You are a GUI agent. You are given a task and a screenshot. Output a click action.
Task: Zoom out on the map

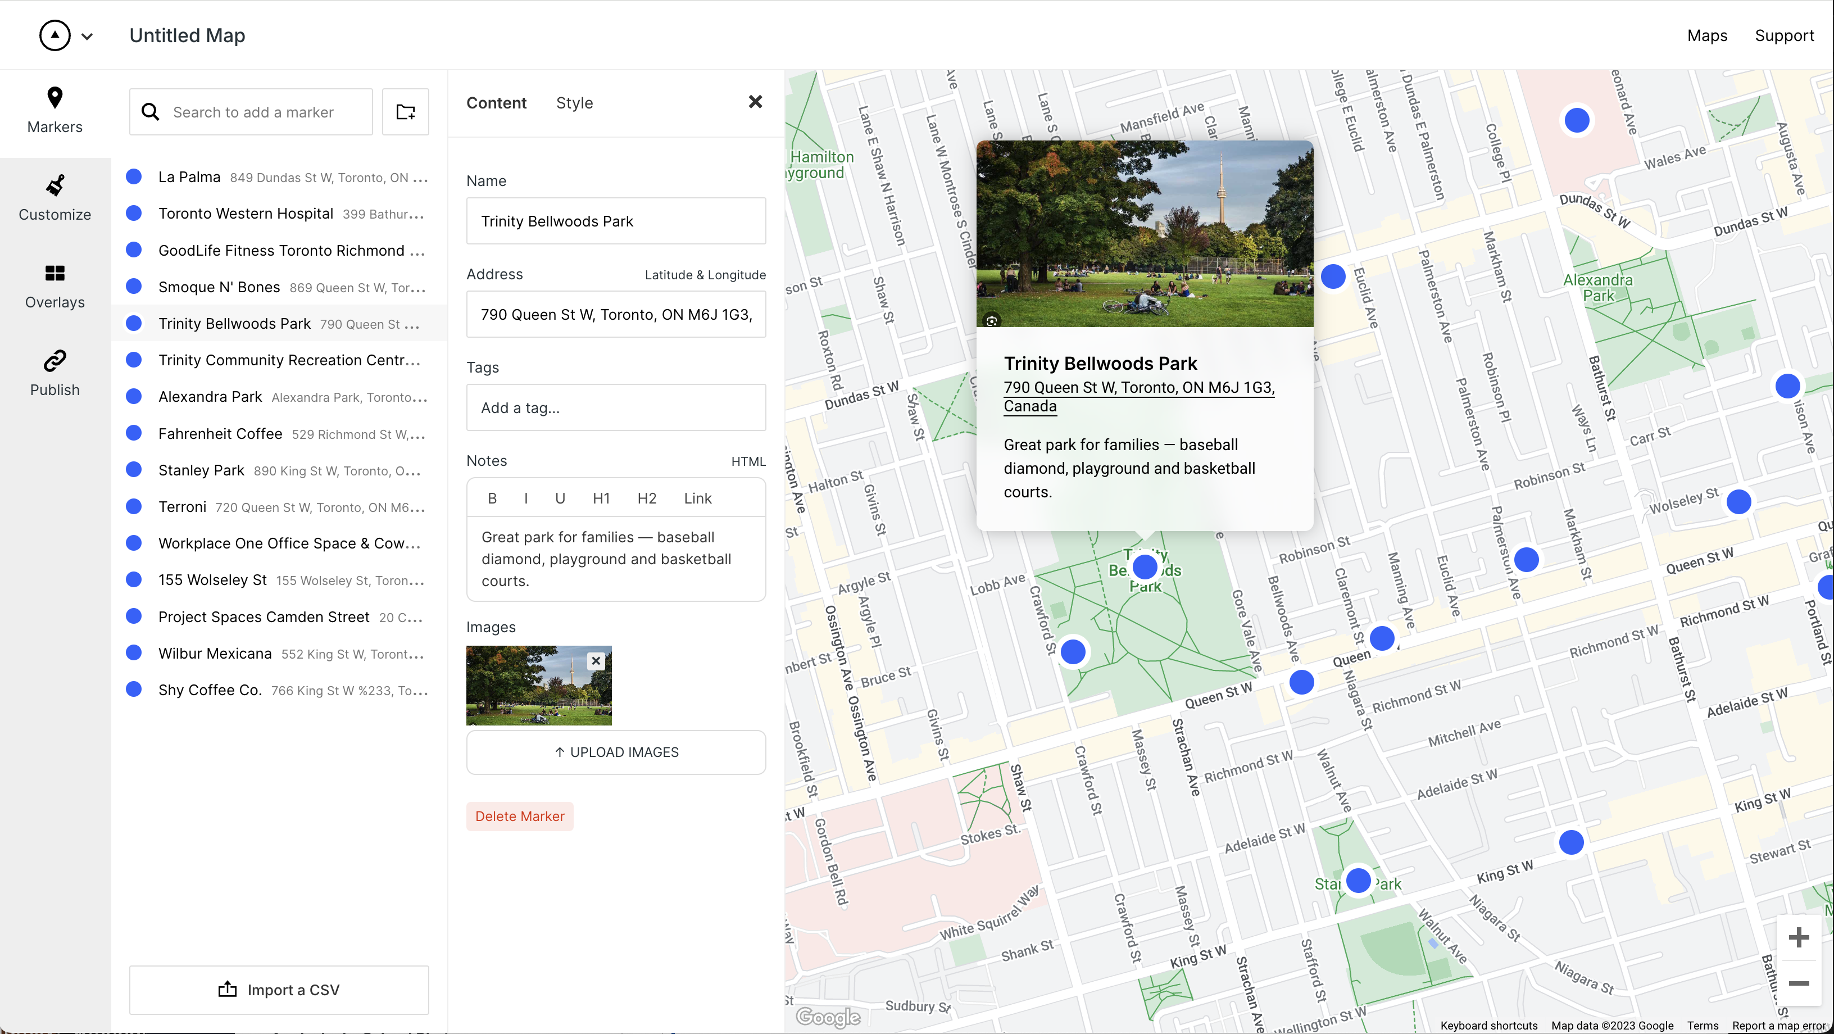click(x=1799, y=983)
